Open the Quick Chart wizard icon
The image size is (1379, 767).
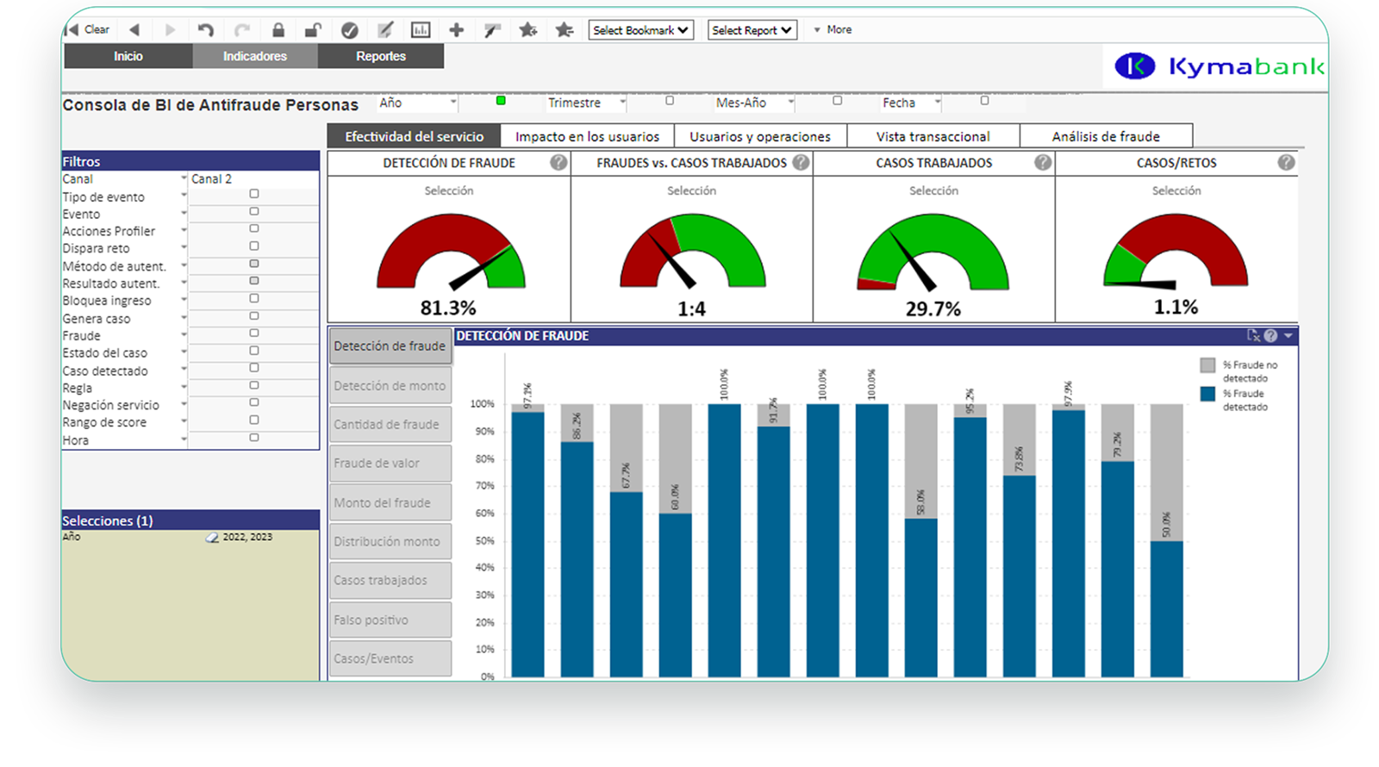[421, 30]
